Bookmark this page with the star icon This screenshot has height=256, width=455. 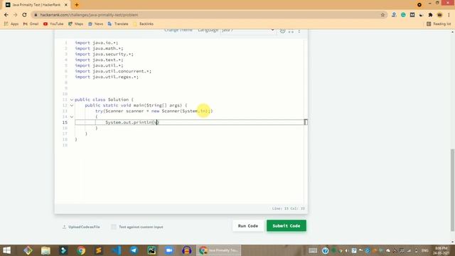(382, 15)
